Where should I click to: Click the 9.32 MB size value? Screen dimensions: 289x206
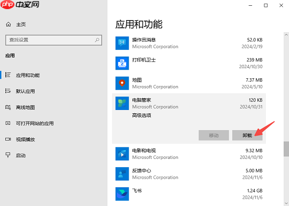click(254, 150)
